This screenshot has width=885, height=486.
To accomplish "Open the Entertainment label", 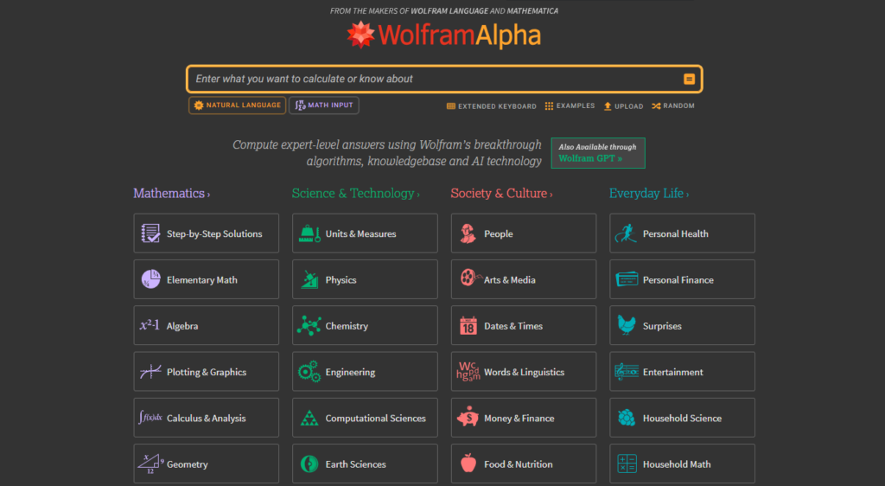I will coord(672,373).
